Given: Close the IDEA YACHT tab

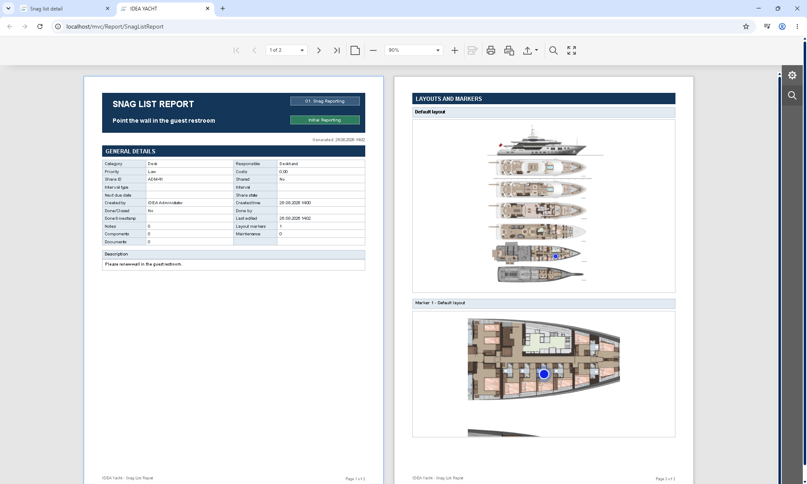Looking at the screenshot, I should click(x=208, y=8).
